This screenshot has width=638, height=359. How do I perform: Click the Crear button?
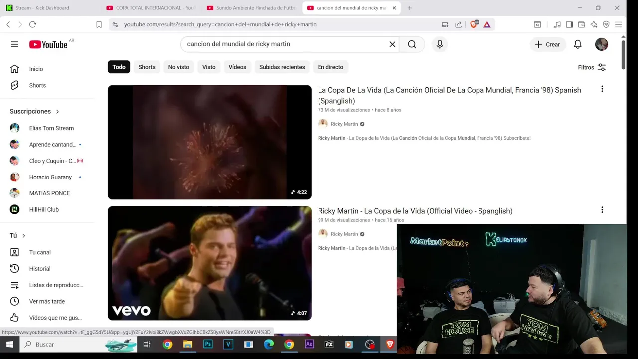click(x=547, y=44)
